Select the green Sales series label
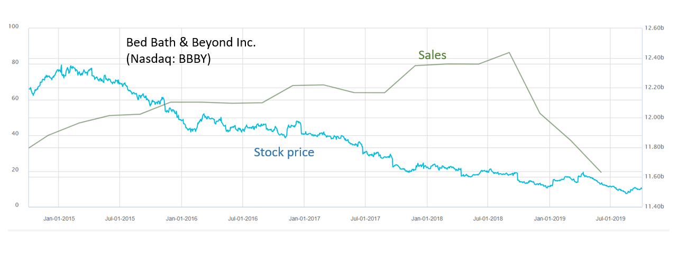This screenshot has height=254, width=687. pyautogui.click(x=432, y=55)
